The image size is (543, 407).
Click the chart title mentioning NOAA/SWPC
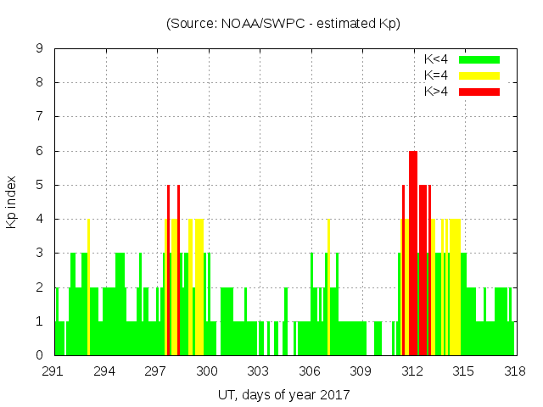pyautogui.click(x=283, y=24)
